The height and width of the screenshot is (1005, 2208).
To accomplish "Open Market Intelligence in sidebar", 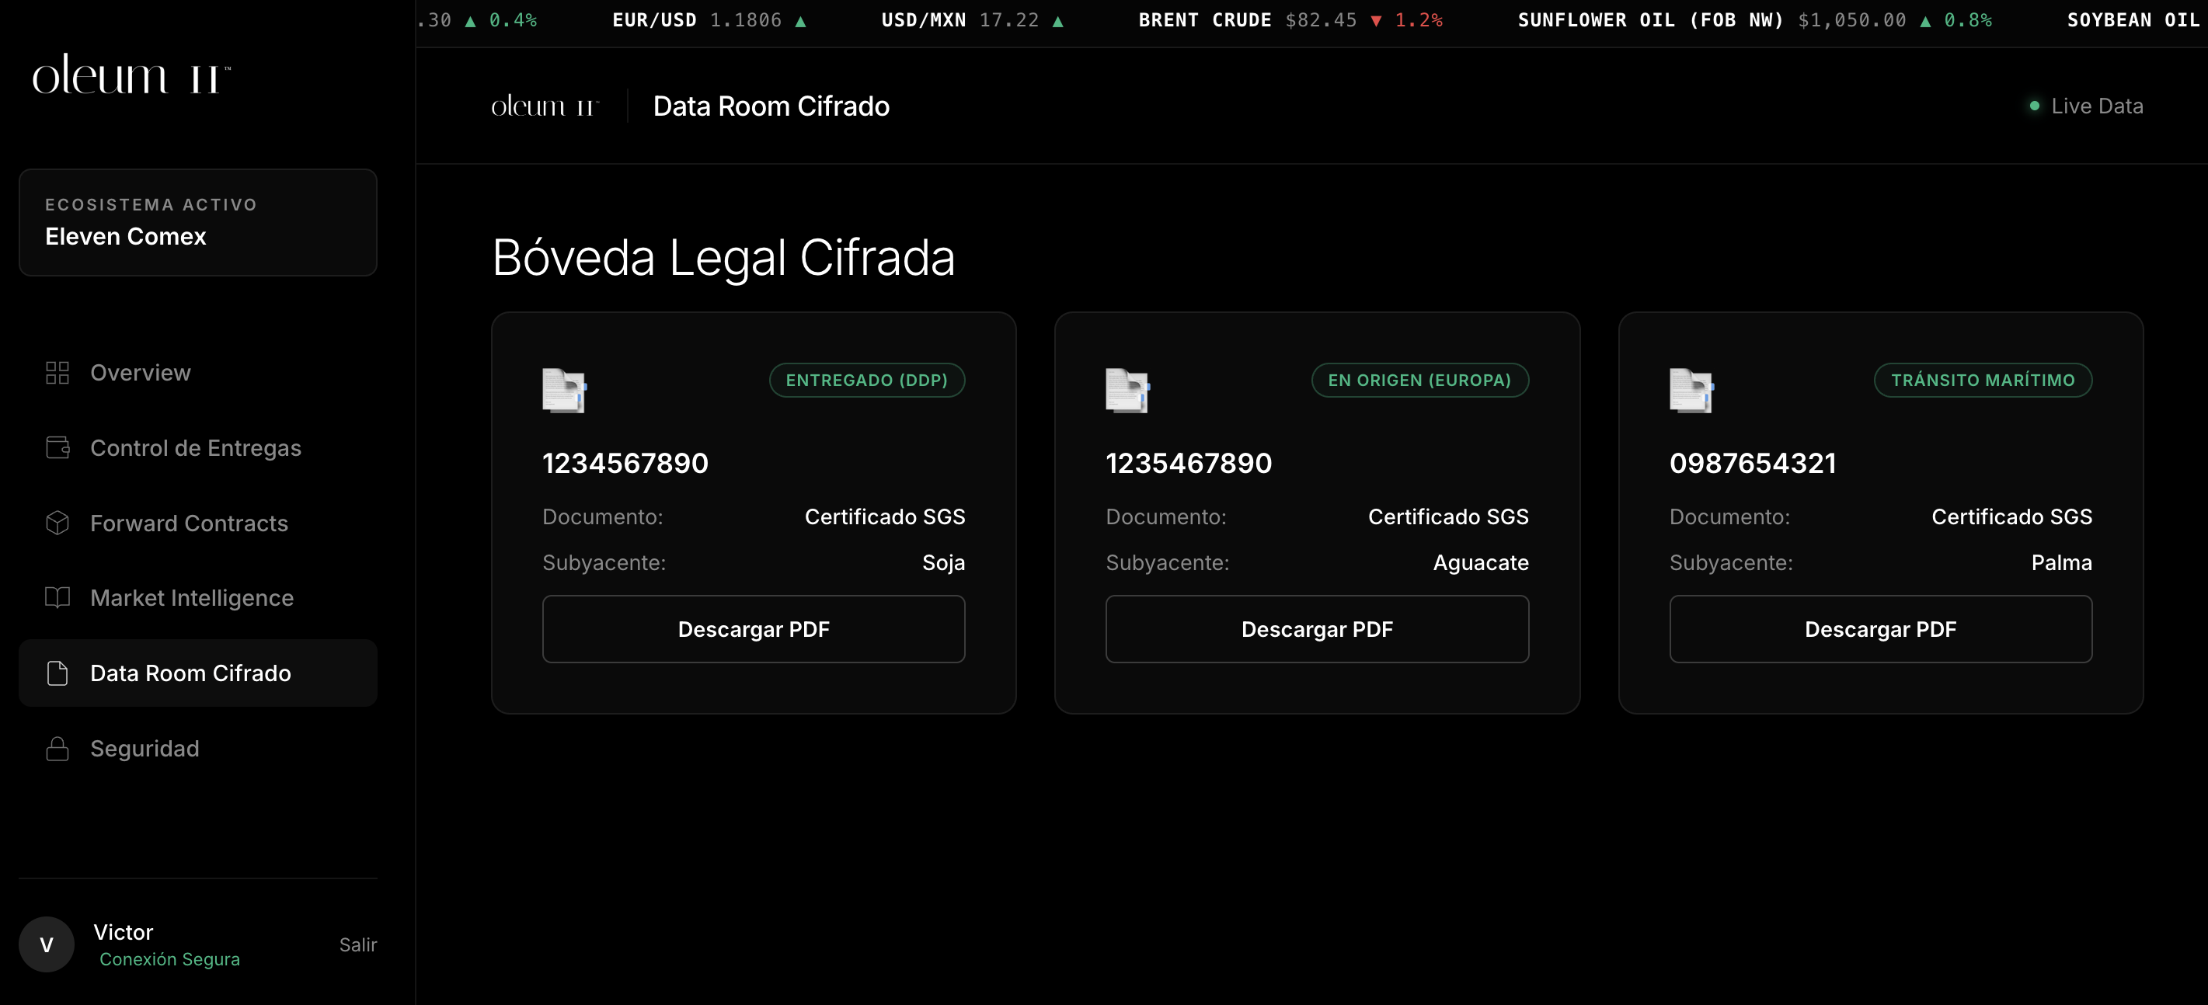I will tap(192, 597).
